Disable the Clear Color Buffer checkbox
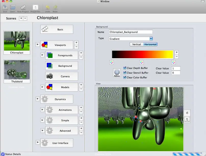This screenshot has width=206, height=156. tap(125, 77)
